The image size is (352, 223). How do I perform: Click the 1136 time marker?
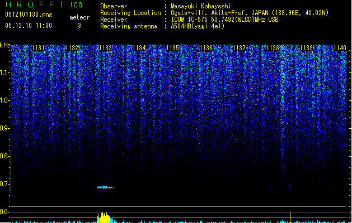point(206,48)
